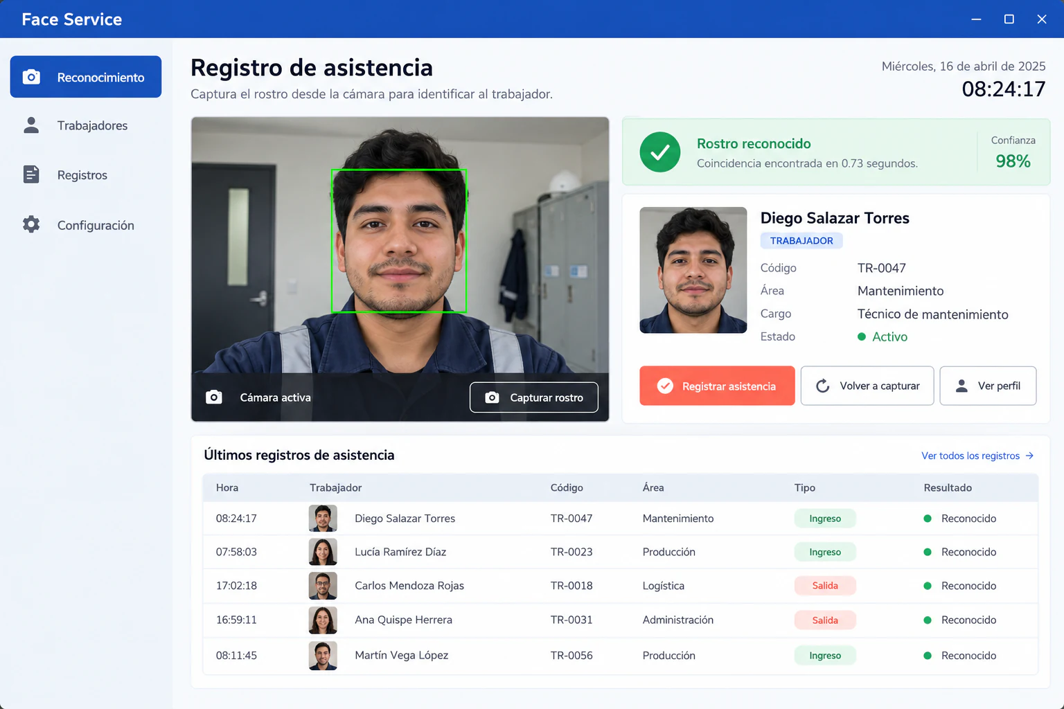Click the arrow after Ver todos los registros
The height and width of the screenshot is (709, 1064).
point(1029,456)
